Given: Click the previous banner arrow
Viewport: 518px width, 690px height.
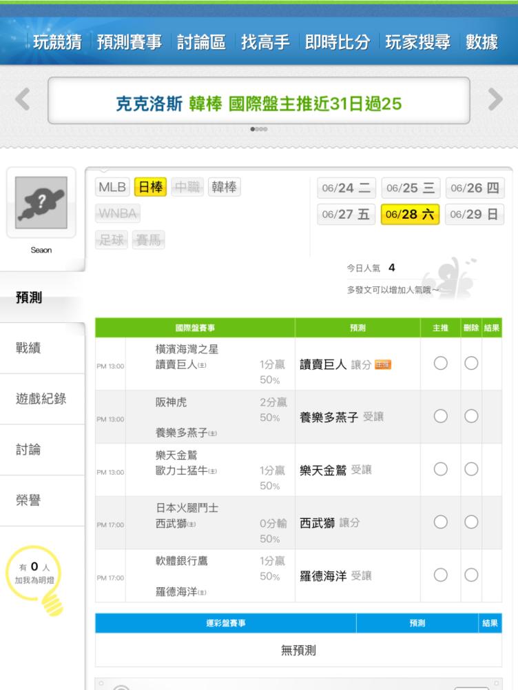Looking at the screenshot, I should pos(23,99).
